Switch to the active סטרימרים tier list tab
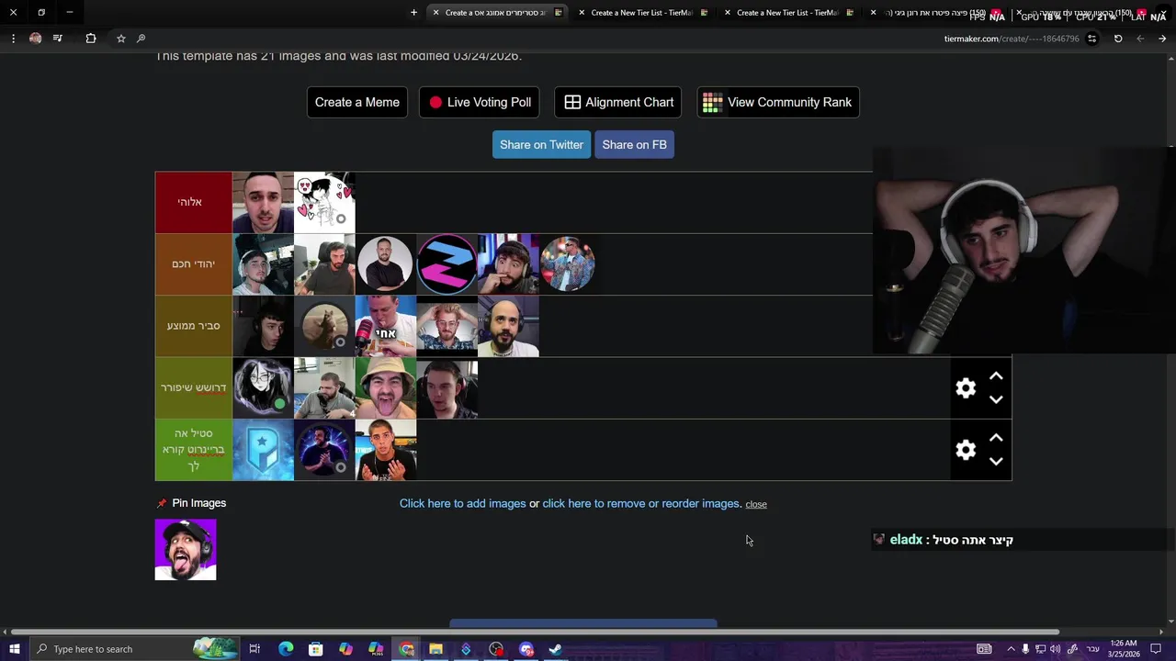1176x661 pixels. [x=496, y=13]
